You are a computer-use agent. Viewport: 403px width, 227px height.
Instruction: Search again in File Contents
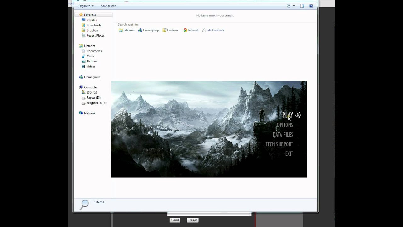click(213, 30)
